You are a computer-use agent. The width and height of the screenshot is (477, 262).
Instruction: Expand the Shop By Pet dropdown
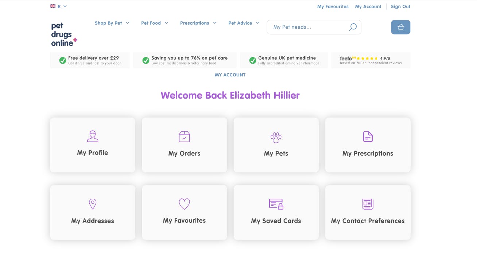(x=112, y=23)
